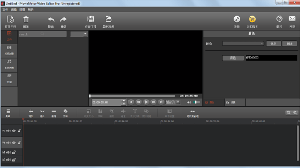The width and height of the screenshot is (300, 168).
Task: Toggle visibility eye on V2 track
Action: (x=14, y=131)
